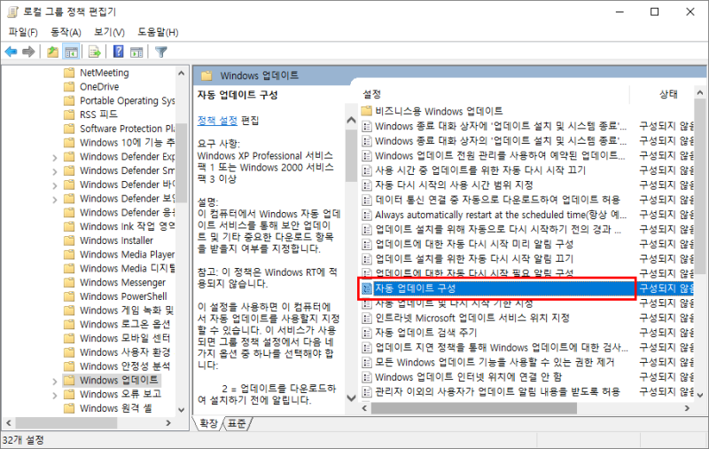Expand the Windows Defender 바 tree node
Viewport: 709px width, 449px height.
click(x=55, y=185)
